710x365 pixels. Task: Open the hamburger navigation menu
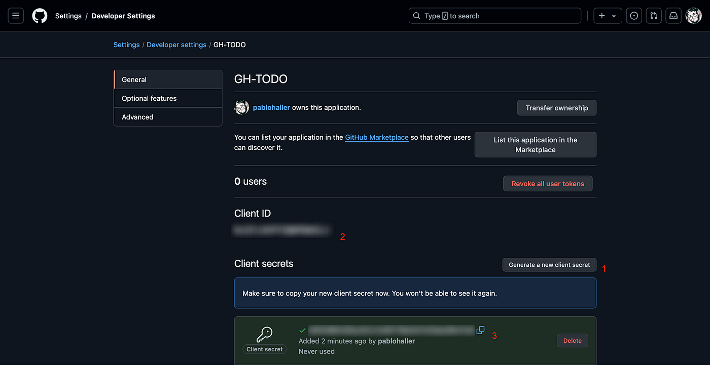click(16, 16)
